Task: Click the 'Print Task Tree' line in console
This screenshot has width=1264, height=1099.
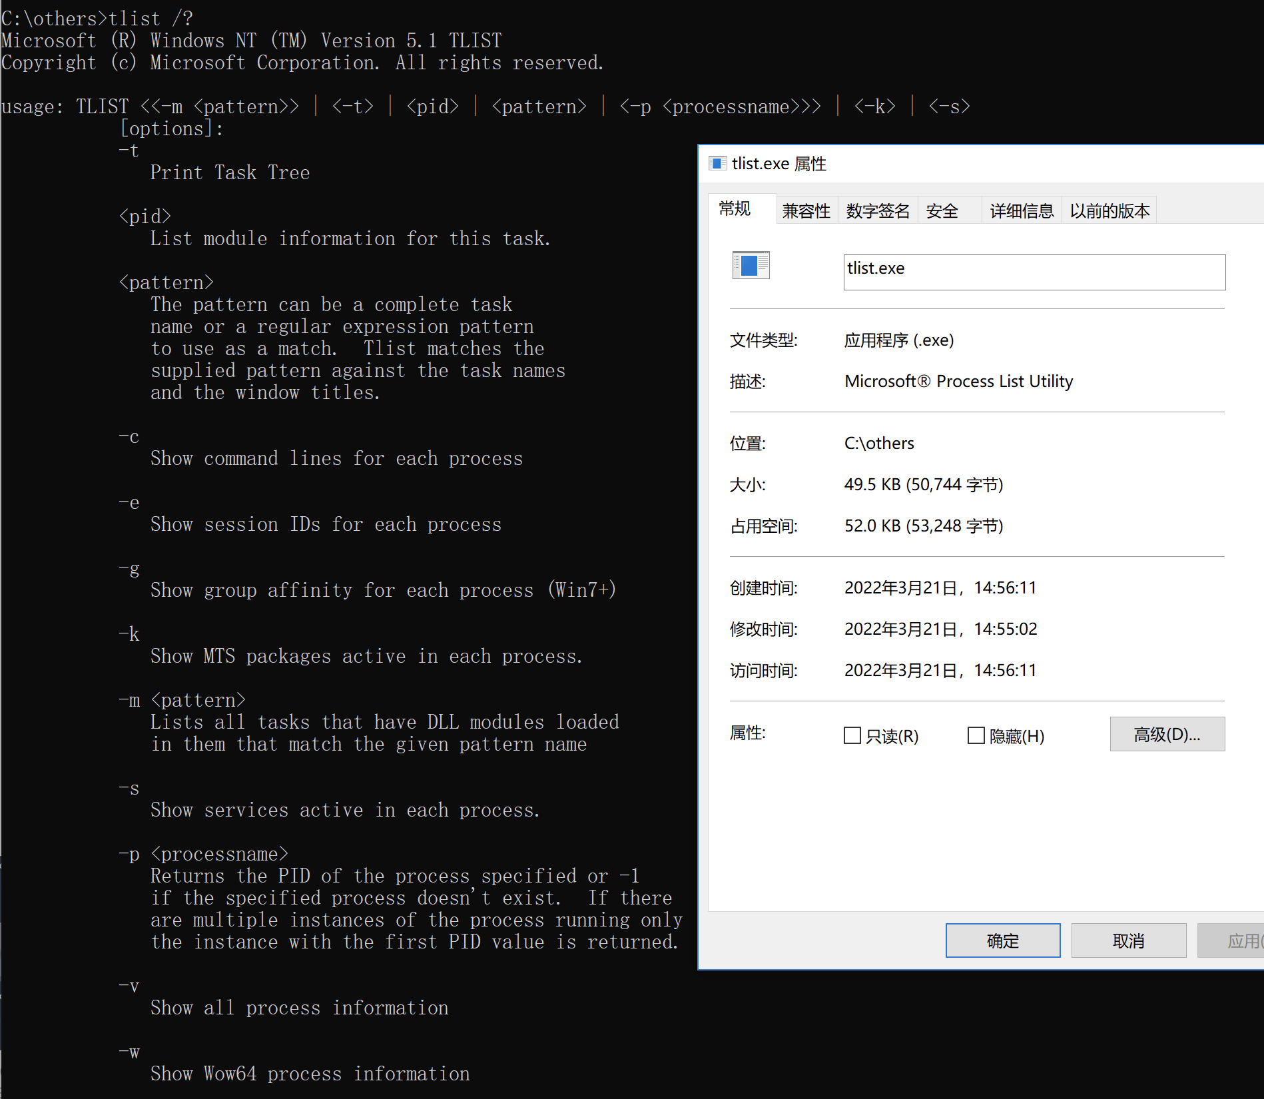Action: pos(230,173)
